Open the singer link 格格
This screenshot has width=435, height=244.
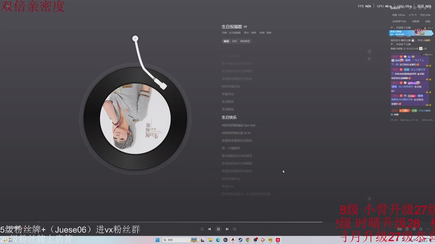pos(253,33)
